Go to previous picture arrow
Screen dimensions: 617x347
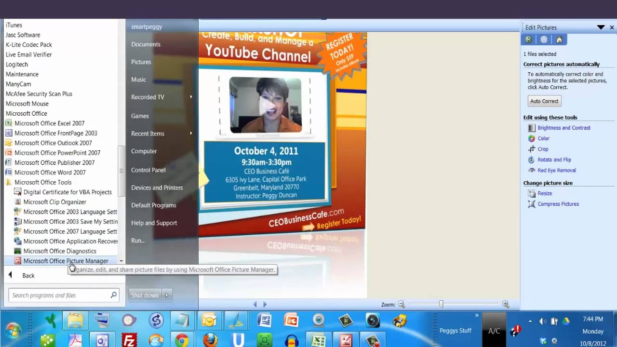pyautogui.click(x=255, y=304)
